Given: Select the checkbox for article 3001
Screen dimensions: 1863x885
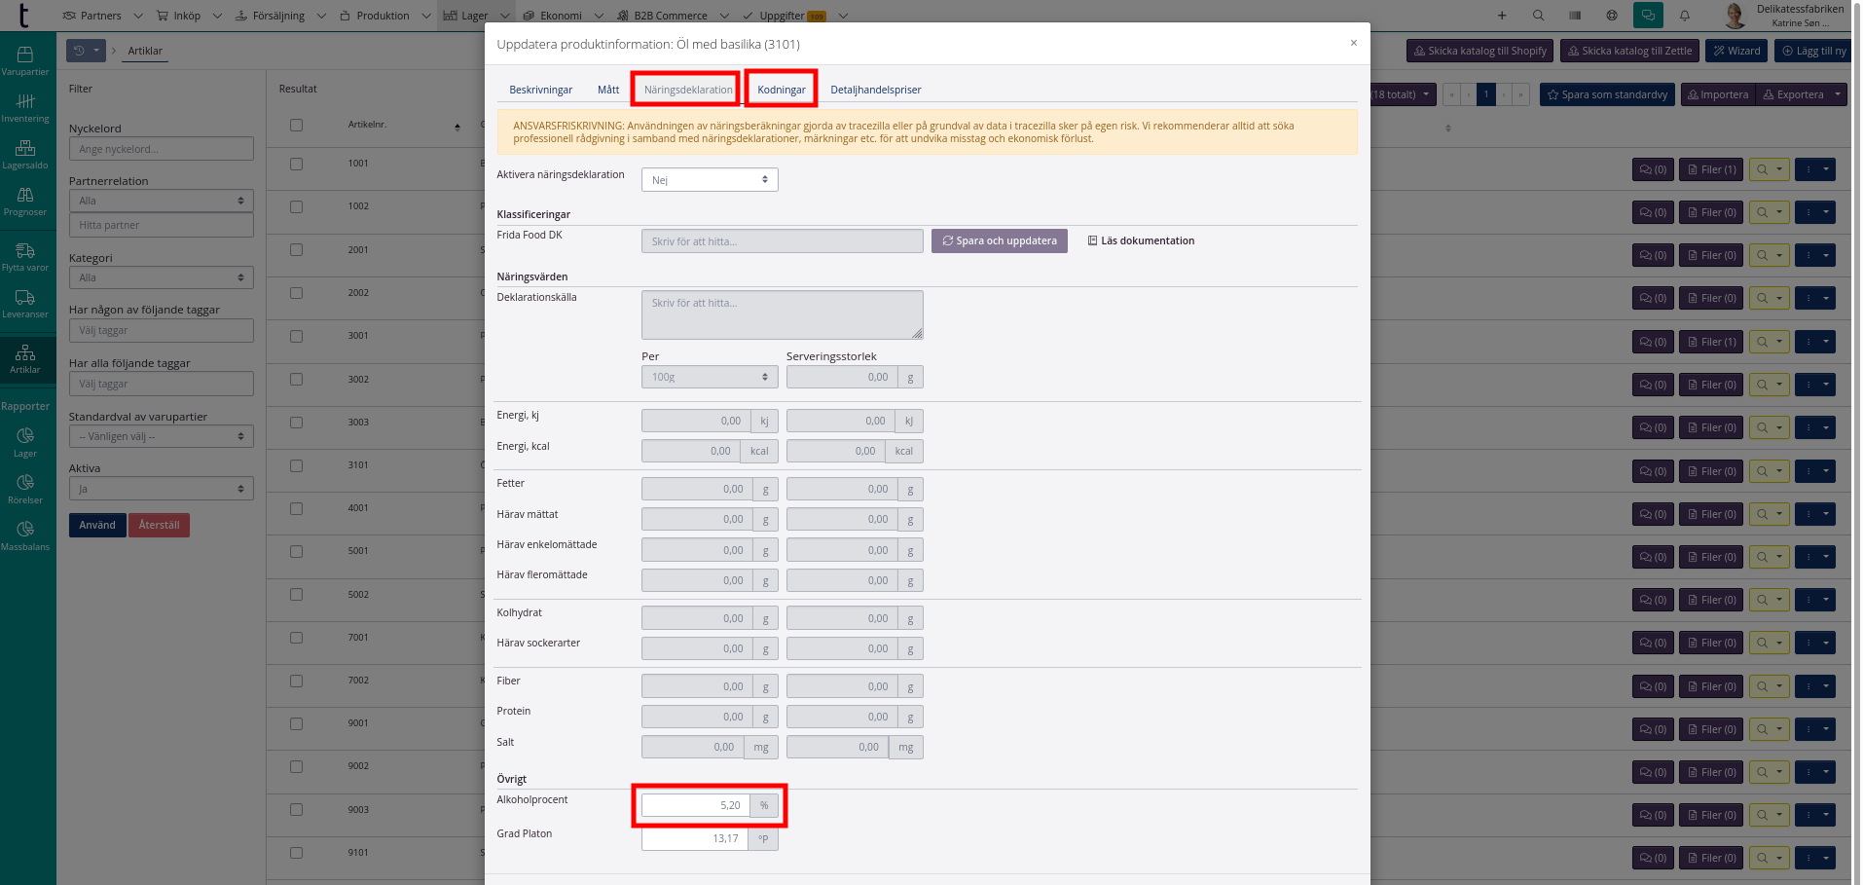Looking at the screenshot, I should pyautogui.click(x=296, y=336).
